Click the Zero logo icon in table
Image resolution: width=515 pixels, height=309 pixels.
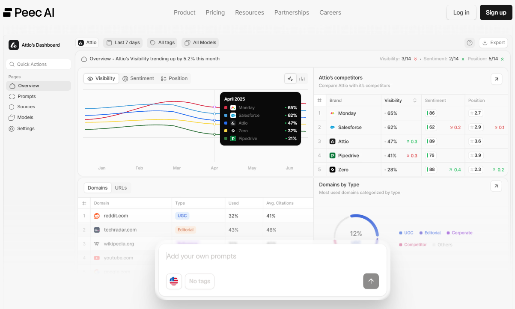(x=332, y=169)
